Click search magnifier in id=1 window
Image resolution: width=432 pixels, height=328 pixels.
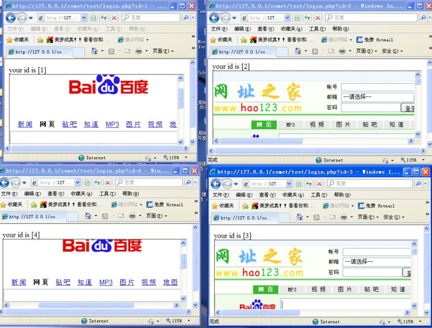[186, 18]
